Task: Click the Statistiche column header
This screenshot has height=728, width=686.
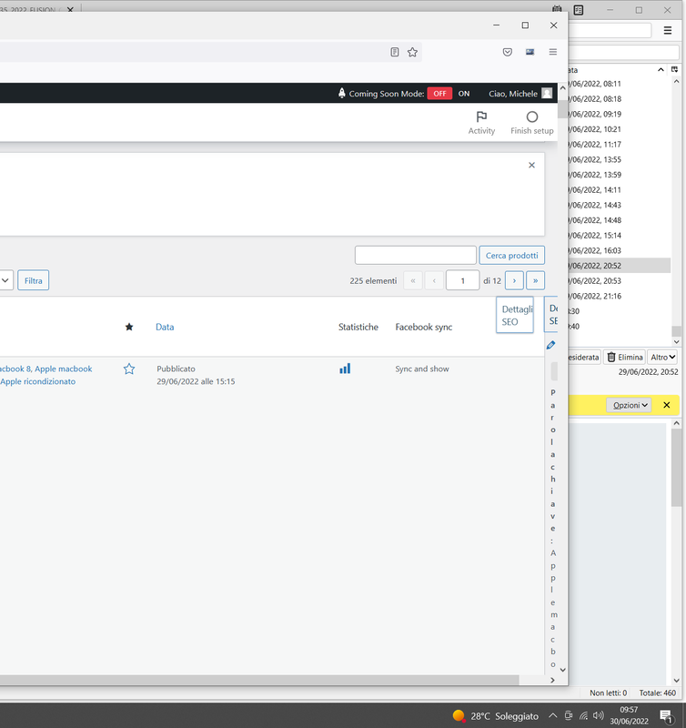Action: tap(358, 327)
